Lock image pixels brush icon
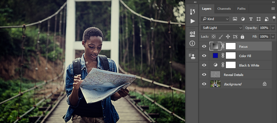The width and height of the screenshot is (277, 123). pos(221,37)
